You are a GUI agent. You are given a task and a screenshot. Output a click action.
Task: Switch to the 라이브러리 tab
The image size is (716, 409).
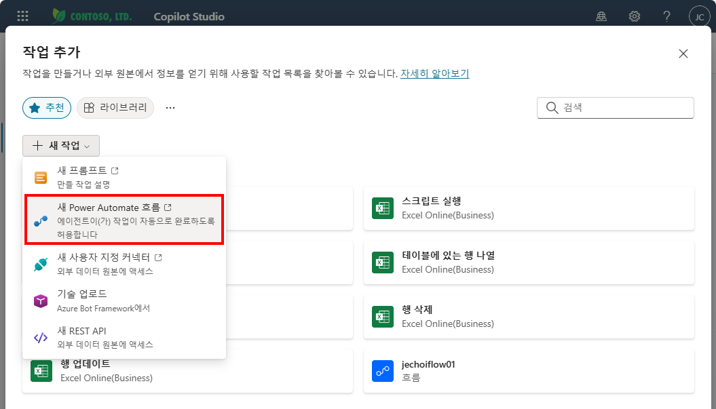click(x=115, y=108)
